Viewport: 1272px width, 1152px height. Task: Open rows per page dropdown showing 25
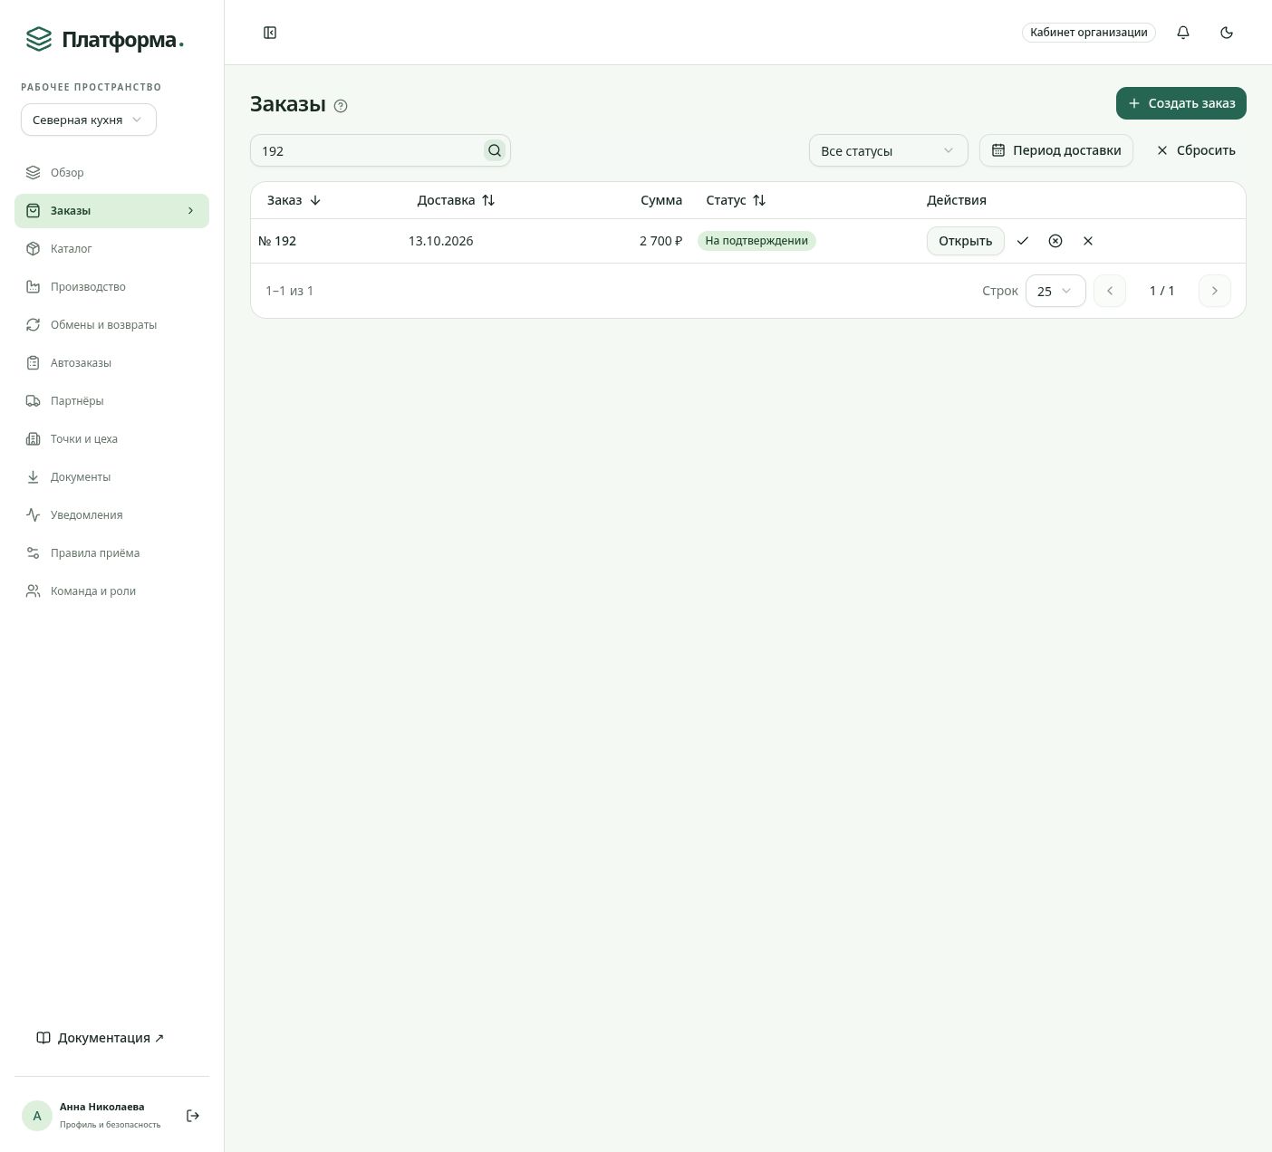click(1055, 291)
